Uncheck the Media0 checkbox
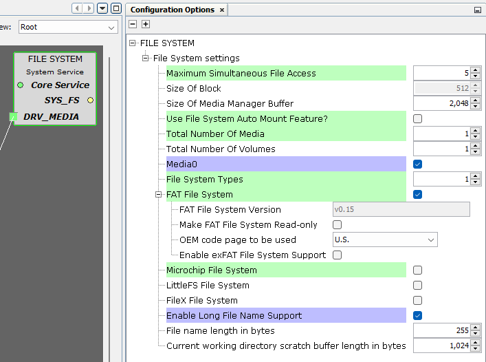 click(x=417, y=164)
